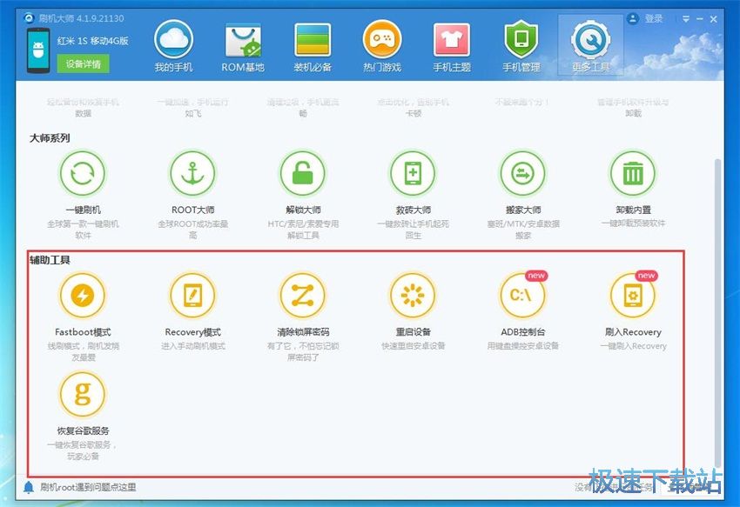Minimize the 刷机大师 window
740x507 pixels.
click(700, 19)
